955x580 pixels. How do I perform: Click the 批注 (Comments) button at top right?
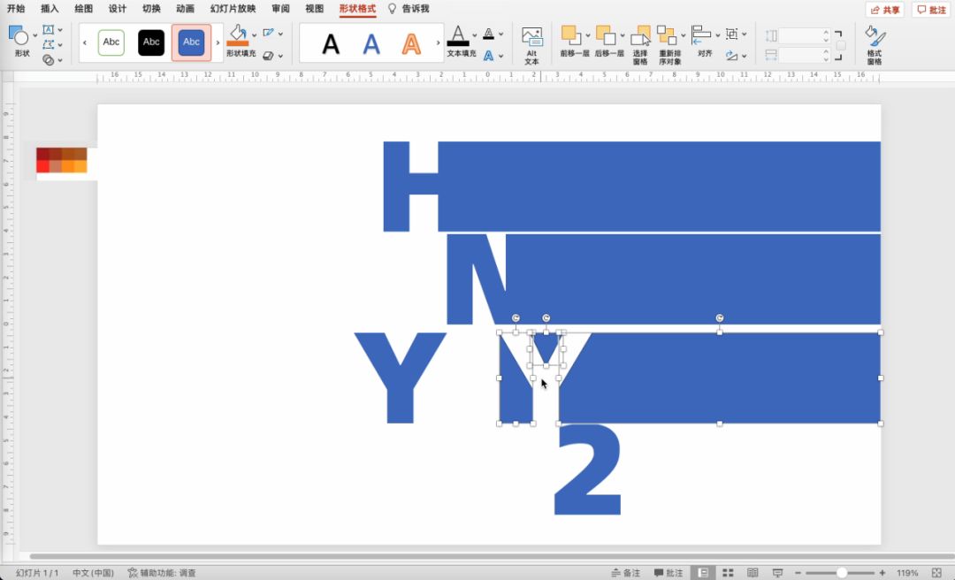pos(930,10)
